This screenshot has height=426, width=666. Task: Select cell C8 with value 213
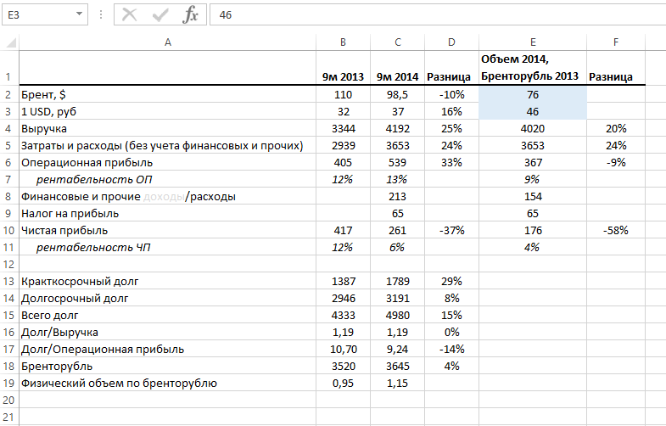(x=398, y=196)
